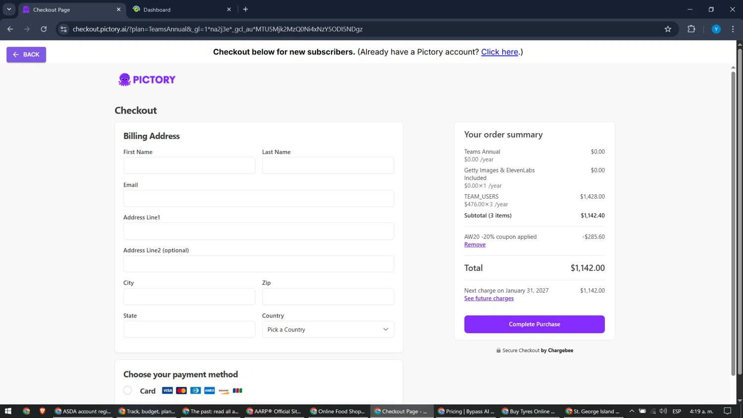This screenshot has width=743, height=418.
Task: Click the Visa card icon
Action: coord(167,391)
